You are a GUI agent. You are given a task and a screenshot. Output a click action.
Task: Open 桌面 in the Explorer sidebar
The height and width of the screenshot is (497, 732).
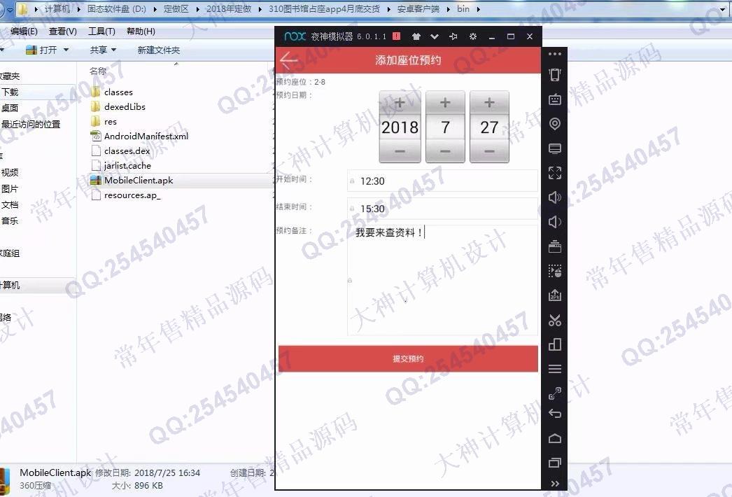pyautogui.click(x=10, y=108)
